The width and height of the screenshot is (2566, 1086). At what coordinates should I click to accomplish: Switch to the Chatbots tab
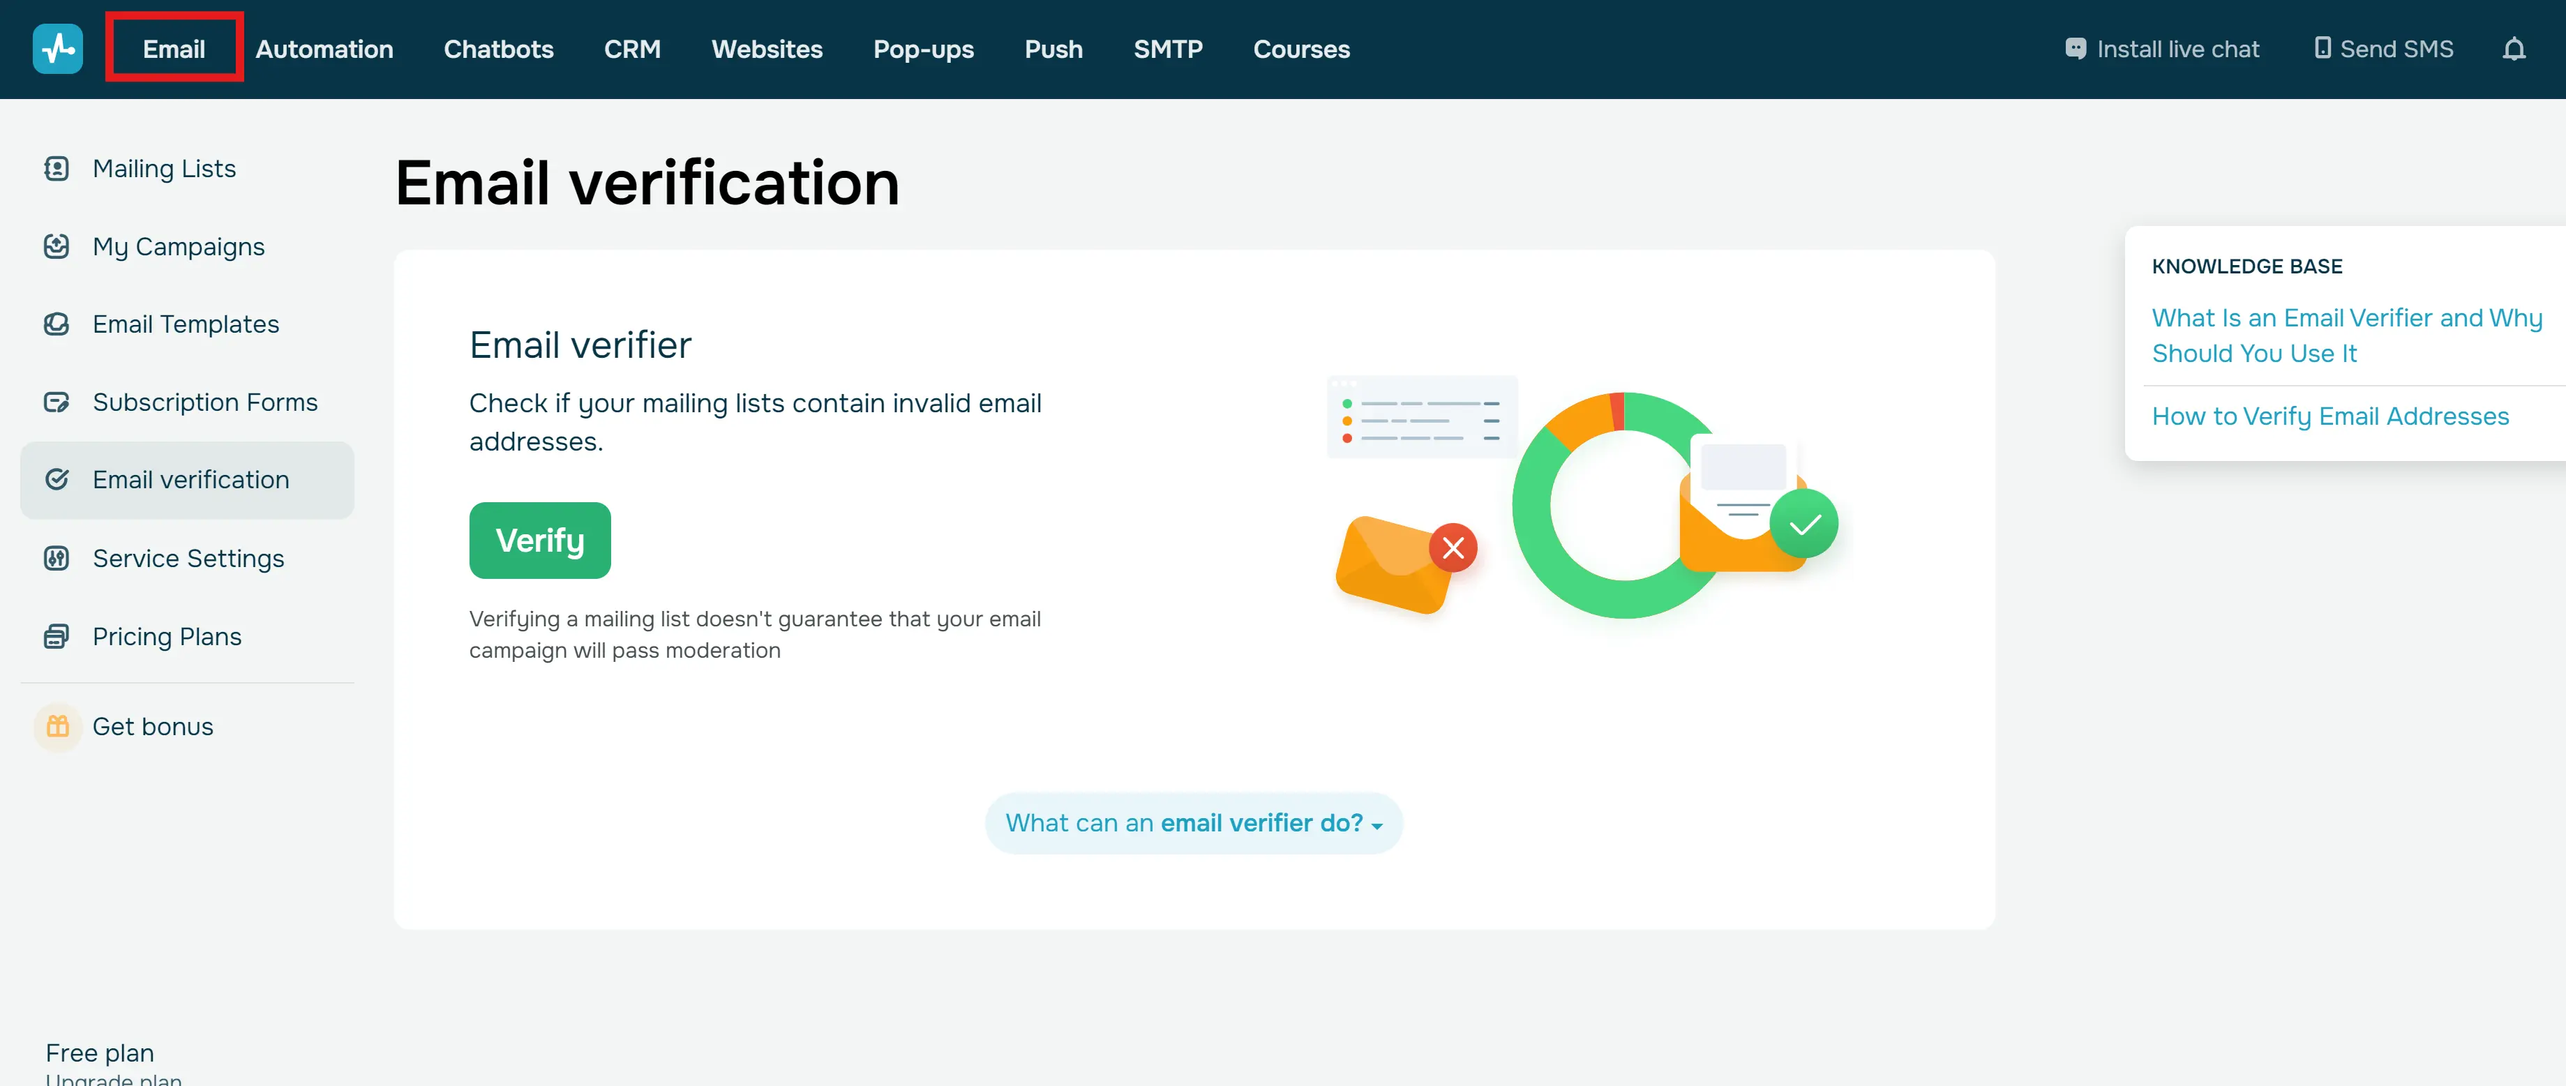tap(498, 49)
